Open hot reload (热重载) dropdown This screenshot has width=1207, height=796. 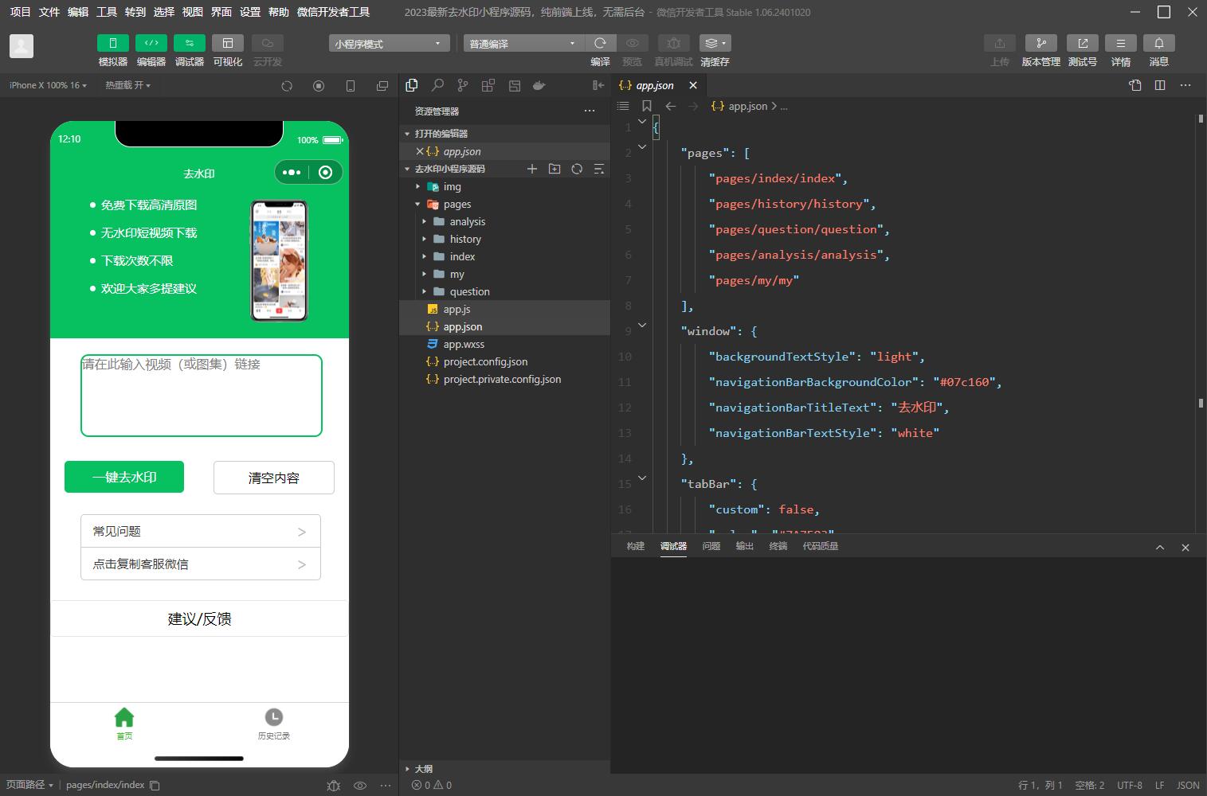[127, 85]
